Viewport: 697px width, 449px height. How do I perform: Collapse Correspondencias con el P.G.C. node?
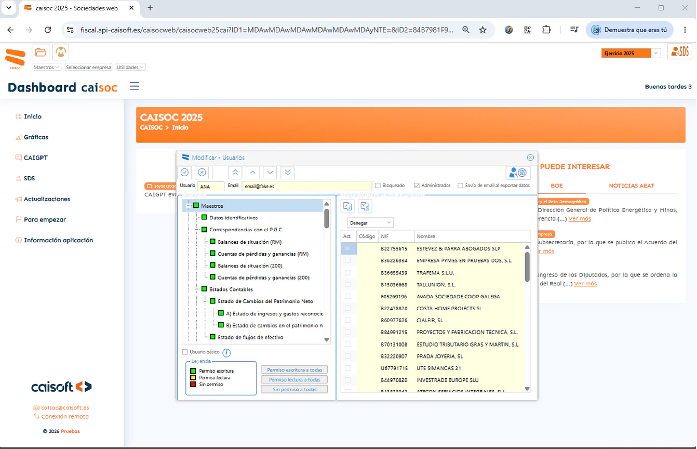point(196,230)
